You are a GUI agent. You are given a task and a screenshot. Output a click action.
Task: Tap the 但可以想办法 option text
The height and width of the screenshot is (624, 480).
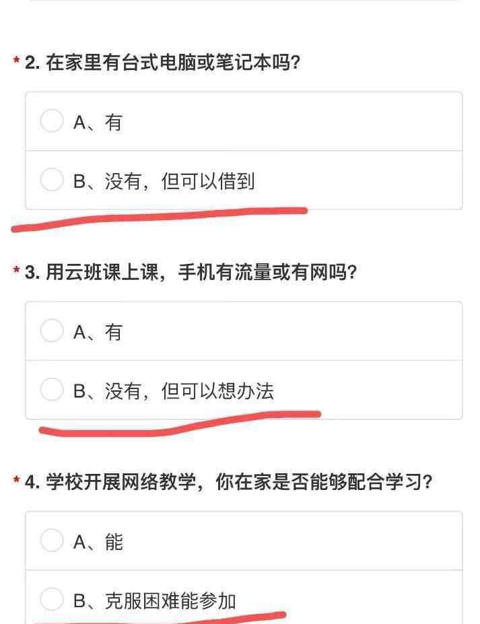pos(217,391)
